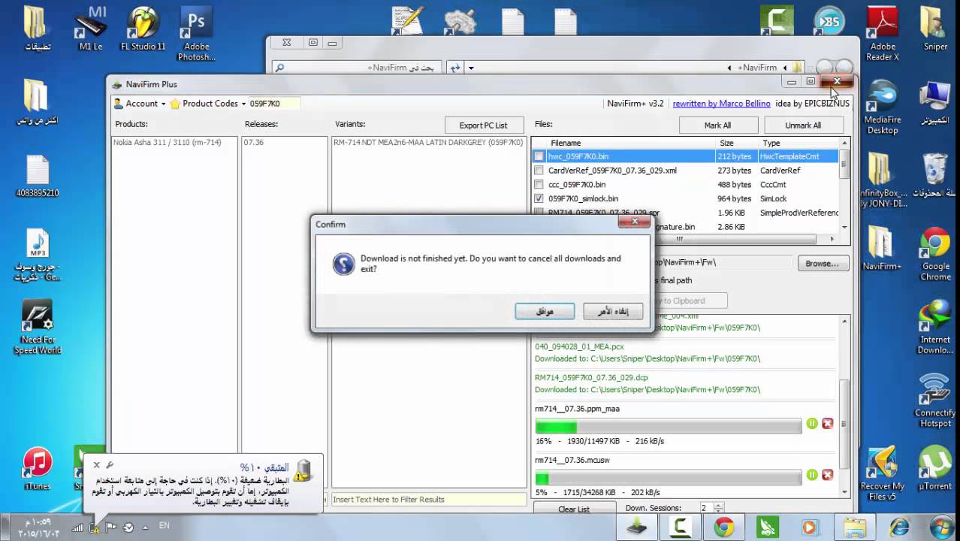Select Nokia Asha 311 / 3110 product

pos(166,142)
